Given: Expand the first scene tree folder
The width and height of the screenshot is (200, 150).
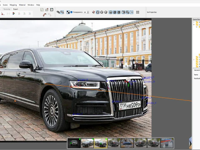Looking at the screenshot, I should click(194, 22).
